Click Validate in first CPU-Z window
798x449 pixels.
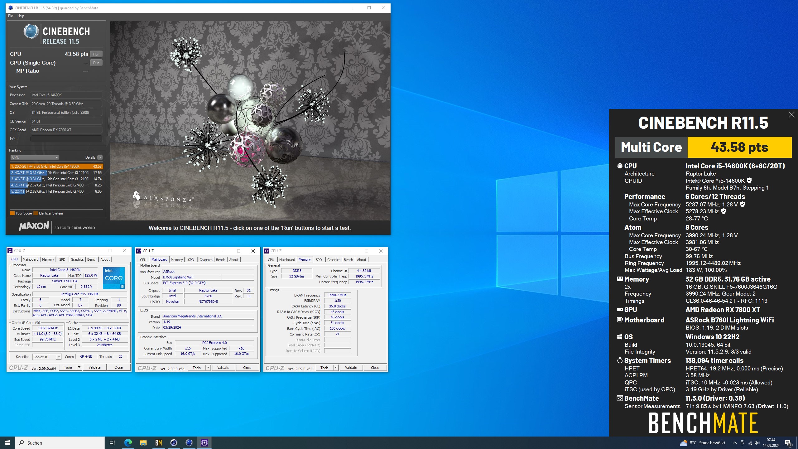94,367
